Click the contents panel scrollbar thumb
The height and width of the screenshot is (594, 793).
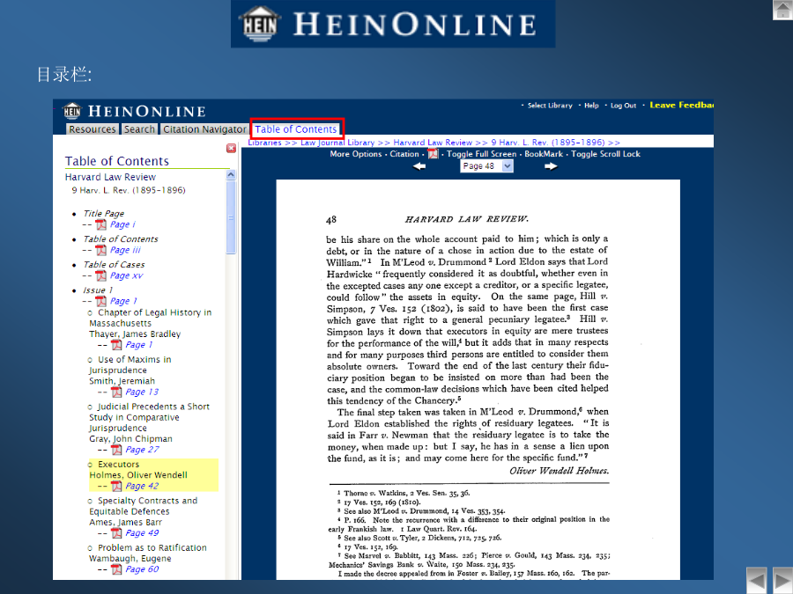(x=231, y=217)
